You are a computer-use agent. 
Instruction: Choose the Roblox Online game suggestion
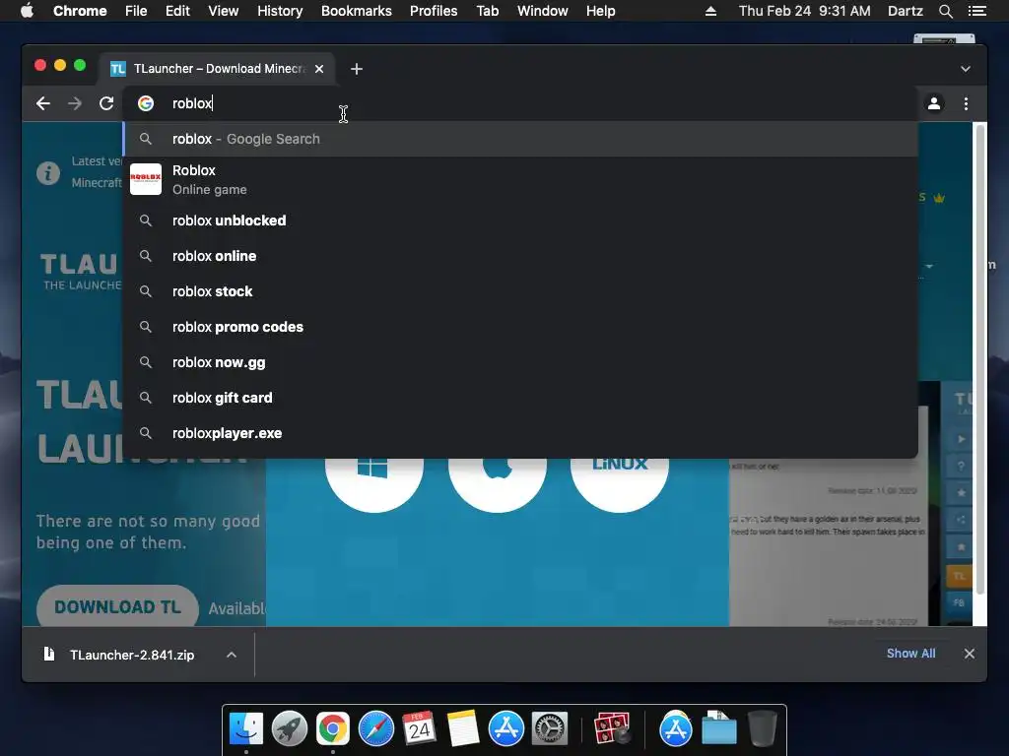pos(520,179)
